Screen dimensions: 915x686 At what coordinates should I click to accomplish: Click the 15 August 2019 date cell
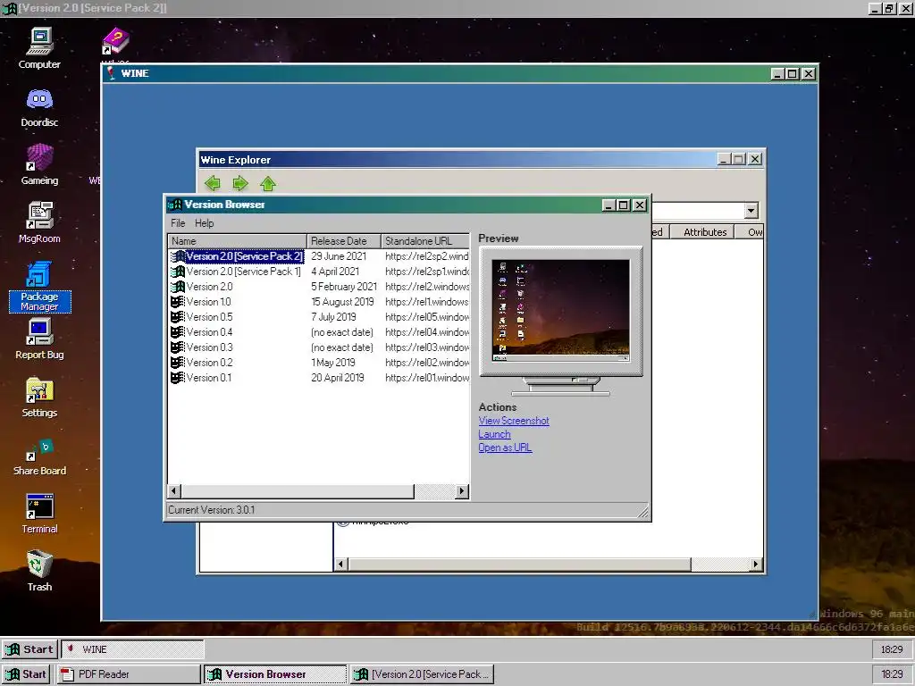342,302
